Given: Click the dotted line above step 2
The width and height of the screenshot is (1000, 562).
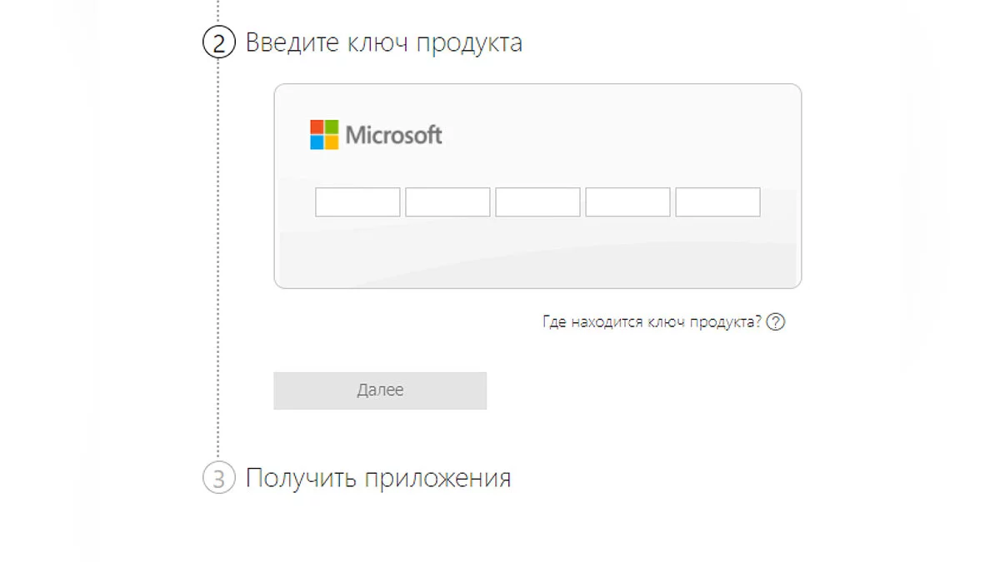Looking at the screenshot, I should [218, 12].
